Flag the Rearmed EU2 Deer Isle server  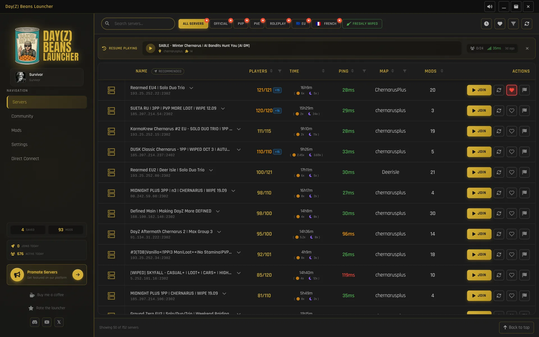point(524,172)
